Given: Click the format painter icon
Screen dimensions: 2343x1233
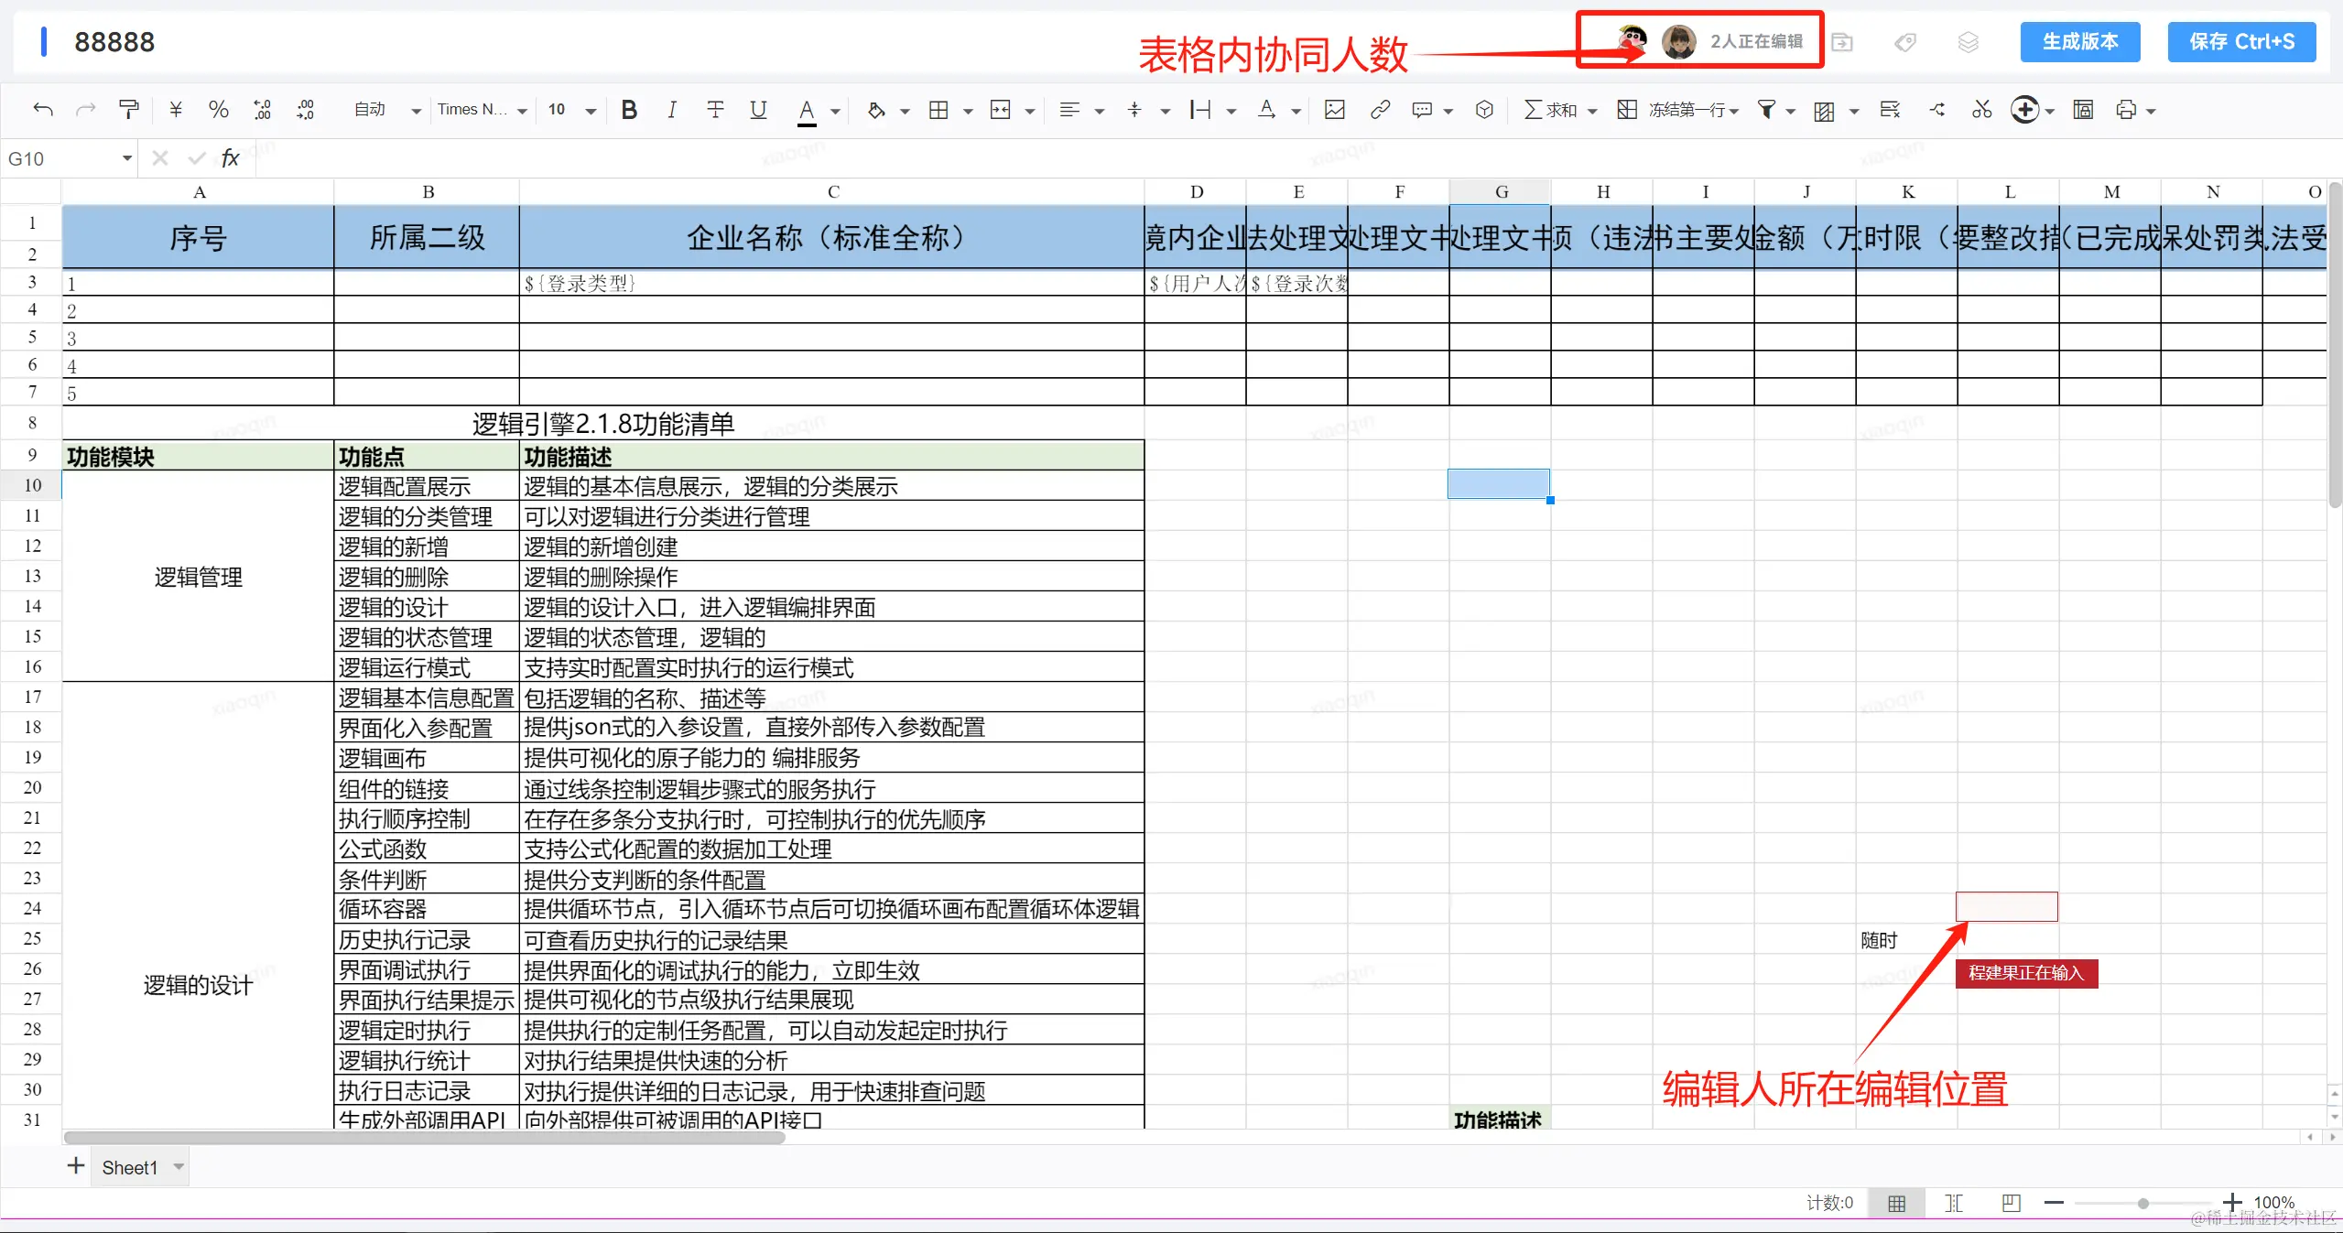Looking at the screenshot, I should (x=129, y=110).
